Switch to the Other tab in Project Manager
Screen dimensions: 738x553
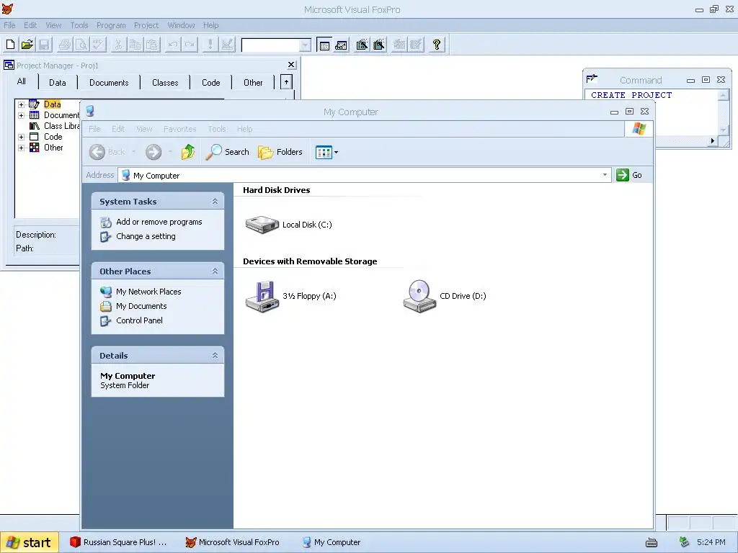click(x=253, y=83)
